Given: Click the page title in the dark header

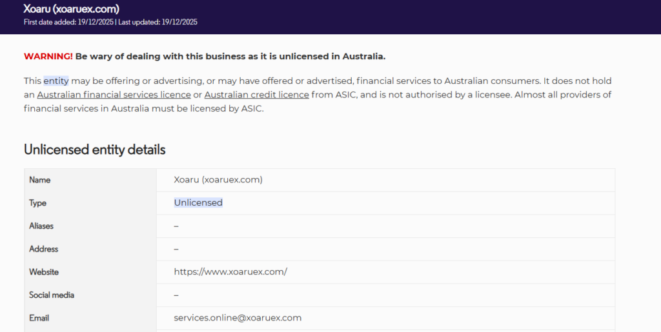Looking at the screenshot, I should click(x=71, y=9).
